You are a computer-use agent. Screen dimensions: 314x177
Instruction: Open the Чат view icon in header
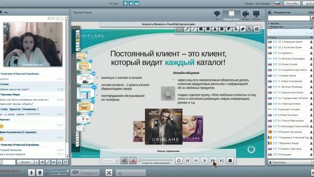click(217, 15)
